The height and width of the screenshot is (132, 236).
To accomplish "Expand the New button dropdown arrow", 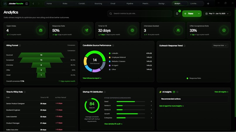I will 199,14.
